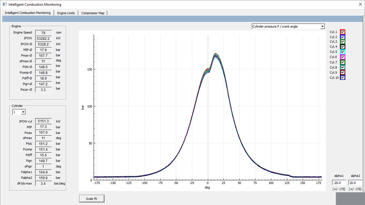The image size is (365, 205).
Task: Open the Cylinder pressure P / crank angle dropdown
Action: coord(288,26)
